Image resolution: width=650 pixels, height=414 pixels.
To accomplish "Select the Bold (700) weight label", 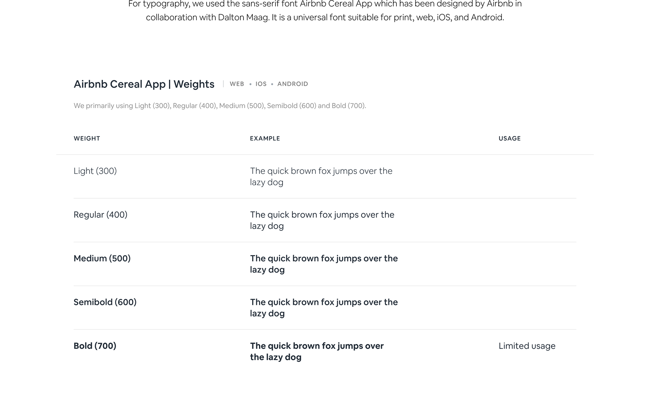I will coord(95,346).
